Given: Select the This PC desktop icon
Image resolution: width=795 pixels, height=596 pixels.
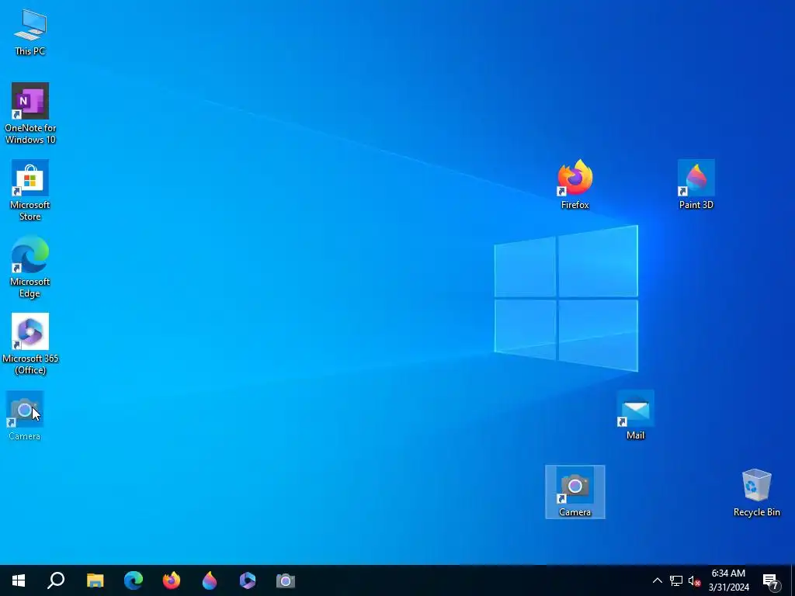Looking at the screenshot, I should tap(30, 33).
